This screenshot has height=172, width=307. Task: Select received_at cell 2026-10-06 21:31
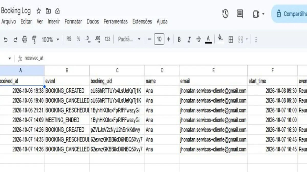point(22,110)
